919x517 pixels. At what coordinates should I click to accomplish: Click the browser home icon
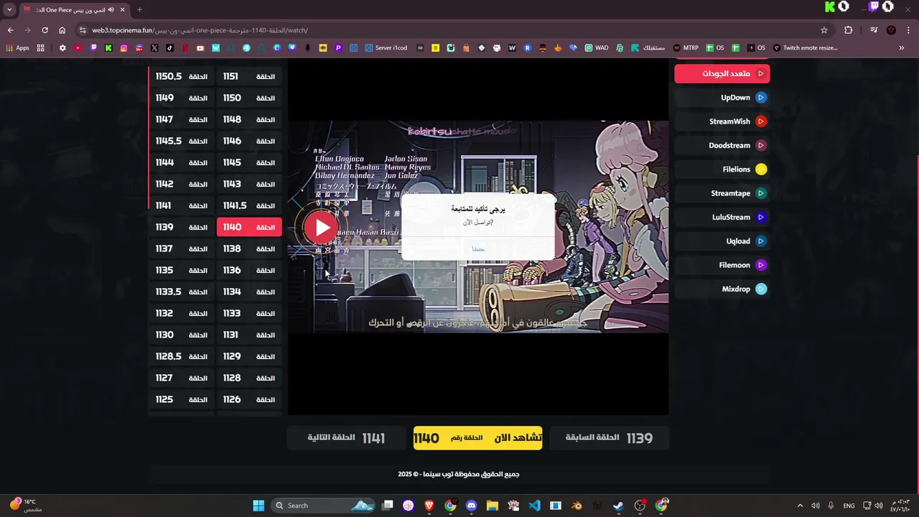click(62, 30)
